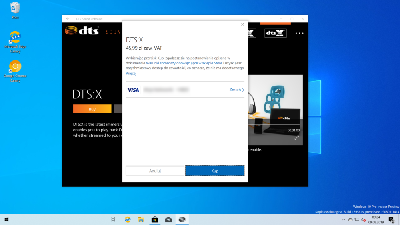
Task: Cancel the purchase with Anuluj
Action: click(x=155, y=171)
